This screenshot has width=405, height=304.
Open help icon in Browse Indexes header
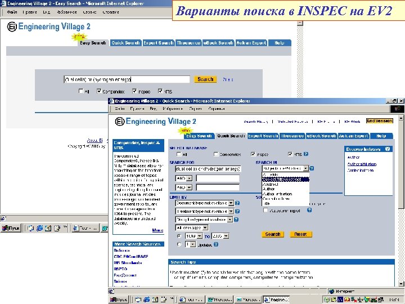click(388, 149)
